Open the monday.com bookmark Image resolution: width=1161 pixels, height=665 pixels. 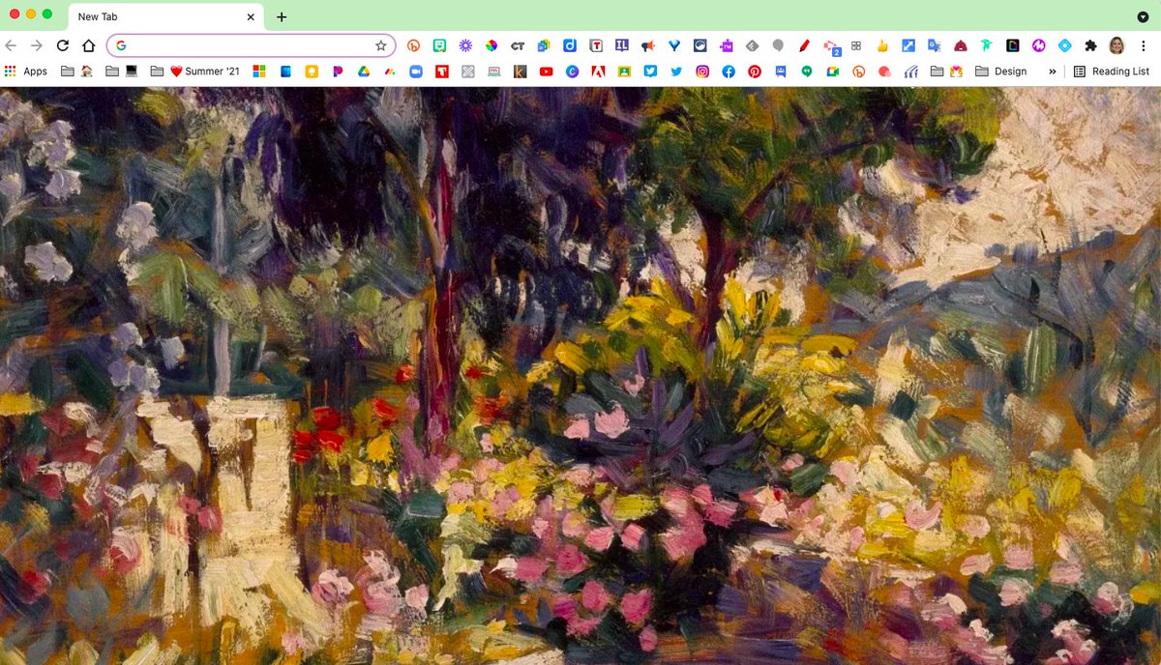390,72
